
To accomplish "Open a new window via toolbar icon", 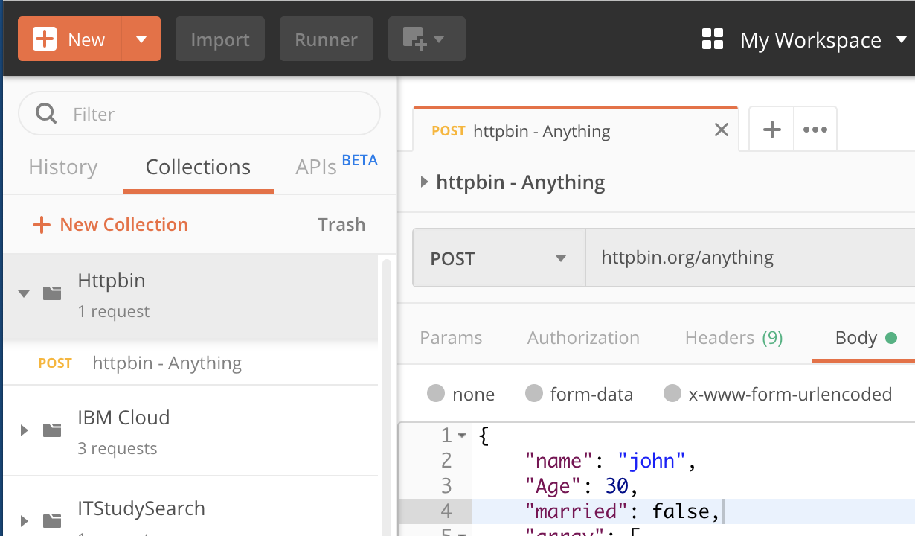I will [x=426, y=39].
